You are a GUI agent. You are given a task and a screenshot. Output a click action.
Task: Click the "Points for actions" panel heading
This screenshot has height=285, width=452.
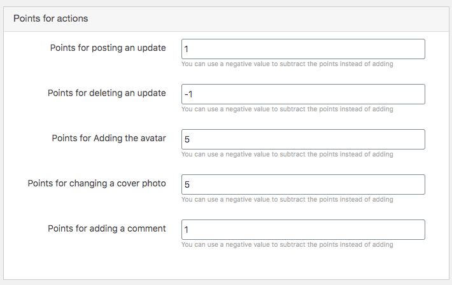coord(51,18)
